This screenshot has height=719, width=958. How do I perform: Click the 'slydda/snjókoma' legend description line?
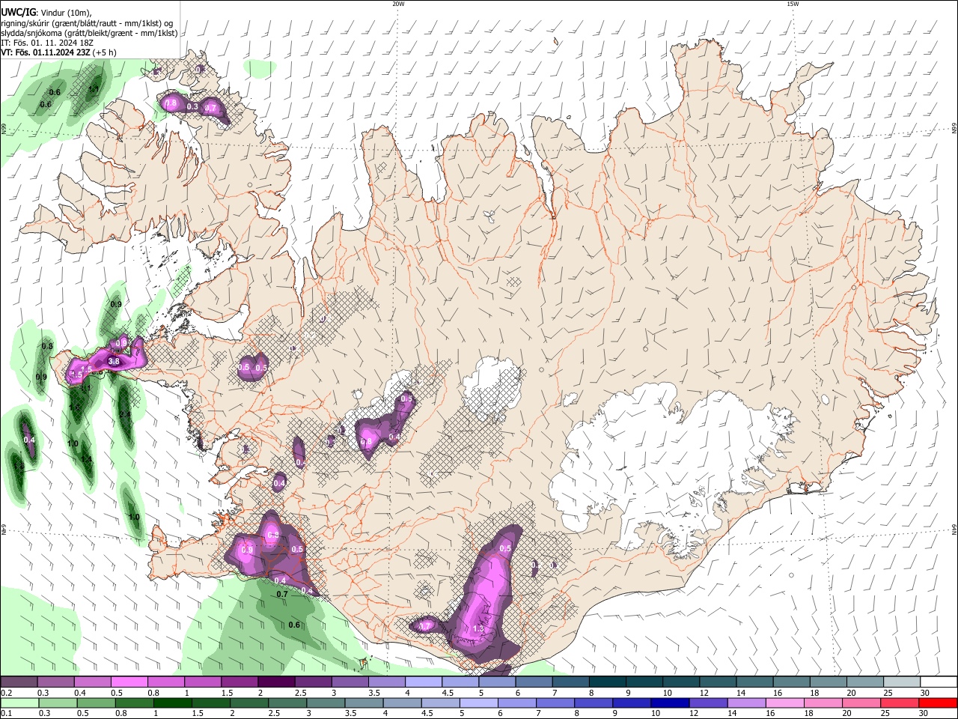(89, 33)
